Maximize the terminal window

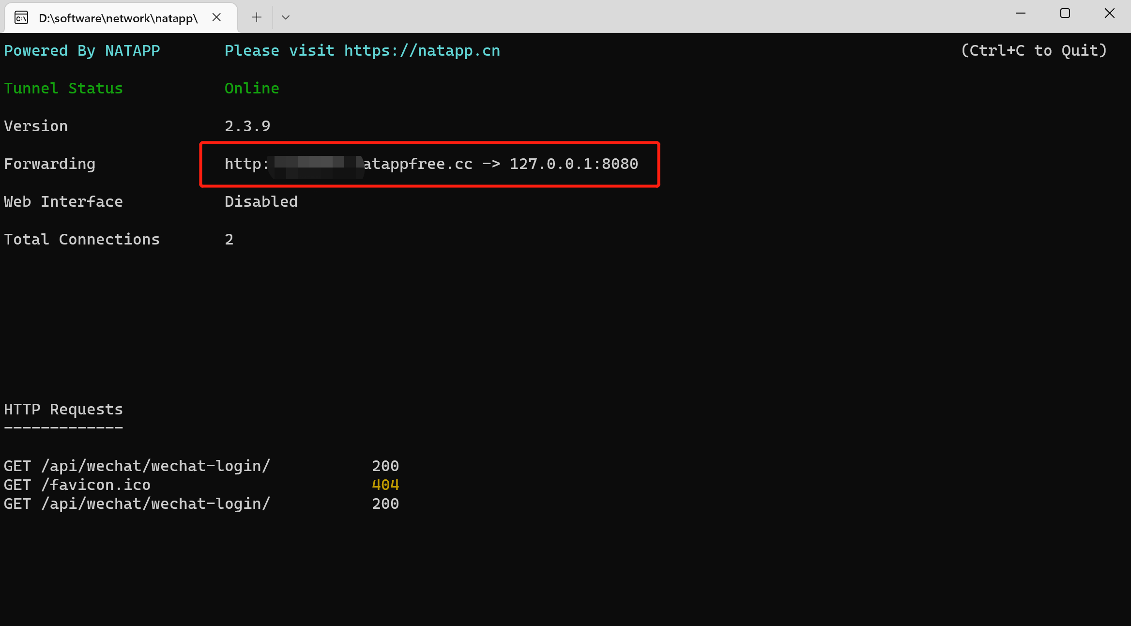pyautogui.click(x=1065, y=14)
